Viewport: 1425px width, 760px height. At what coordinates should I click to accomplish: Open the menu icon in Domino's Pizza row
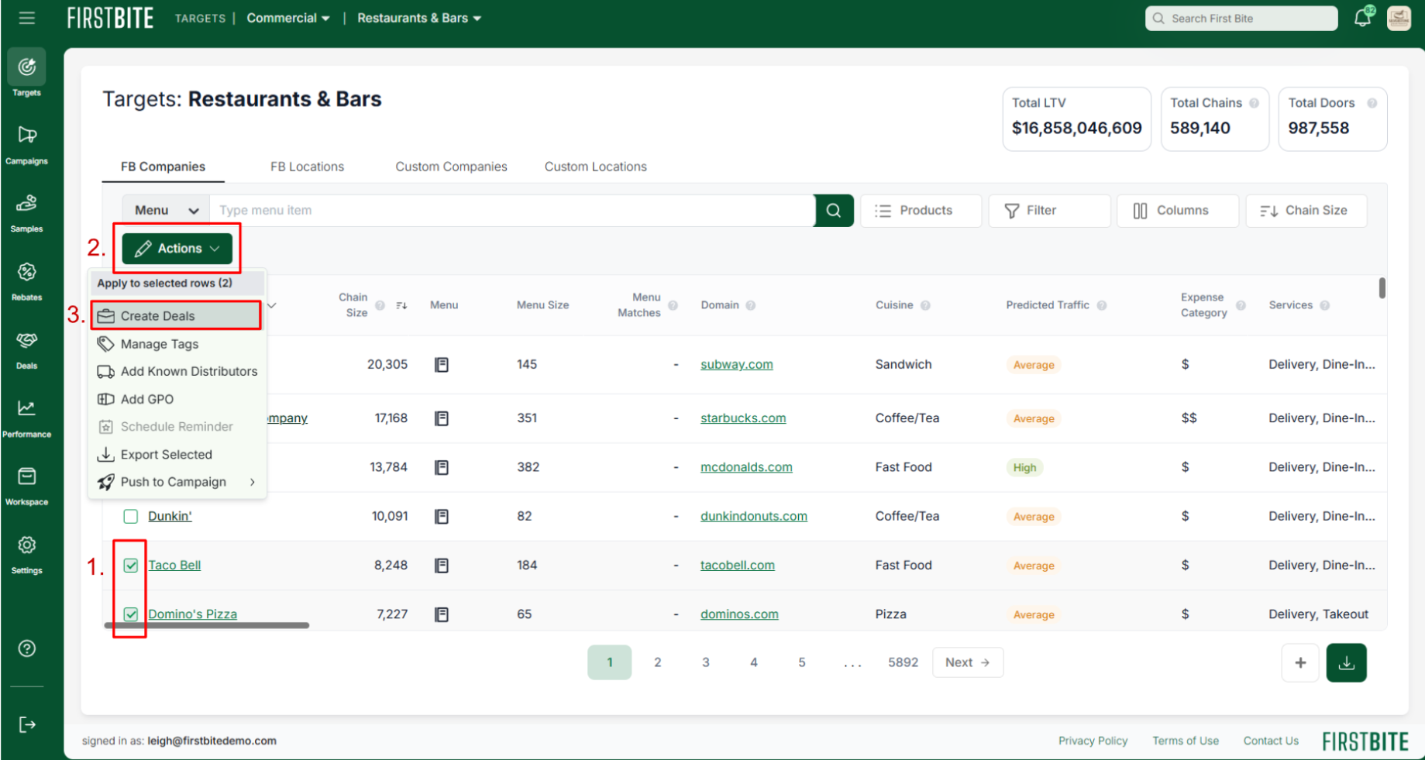[x=442, y=614]
